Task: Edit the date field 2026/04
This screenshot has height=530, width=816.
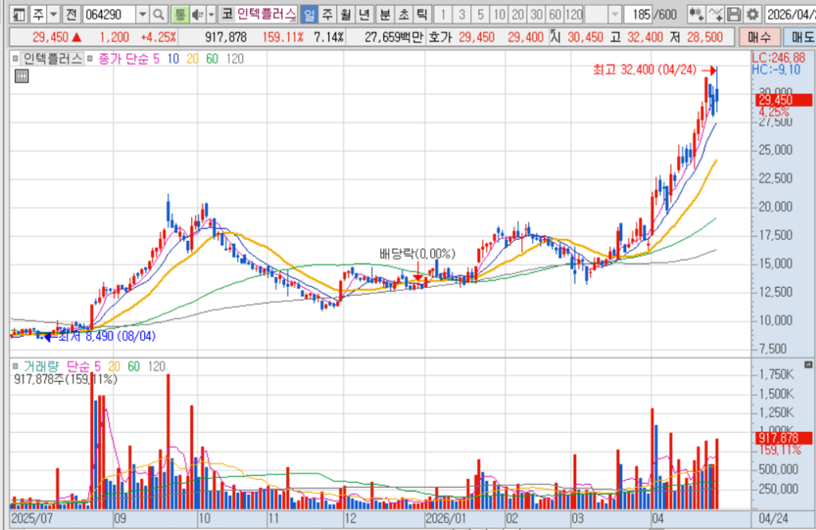Action: [x=790, y=14]
